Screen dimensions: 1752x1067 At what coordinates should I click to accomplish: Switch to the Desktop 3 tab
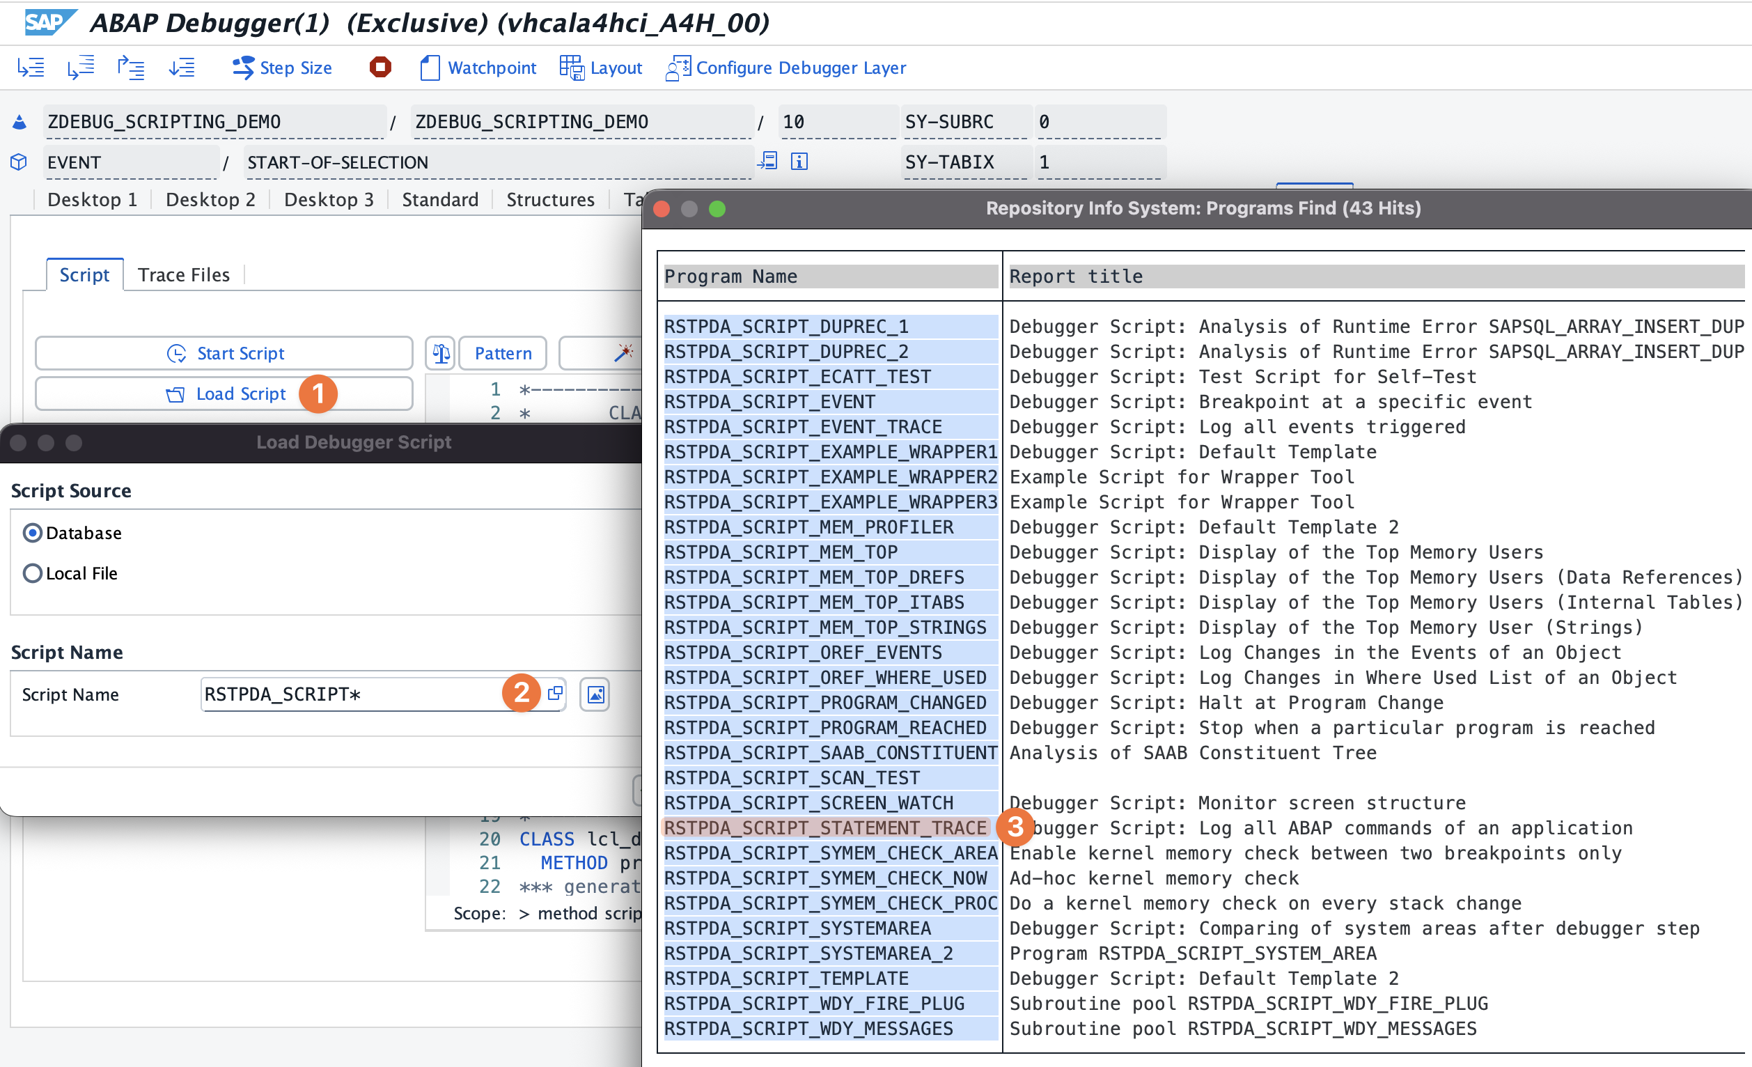coord(329,200)
